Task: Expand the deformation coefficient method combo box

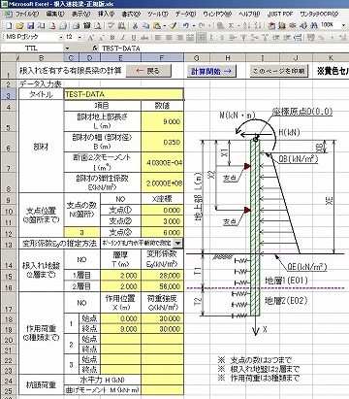Action: (178, 243)
